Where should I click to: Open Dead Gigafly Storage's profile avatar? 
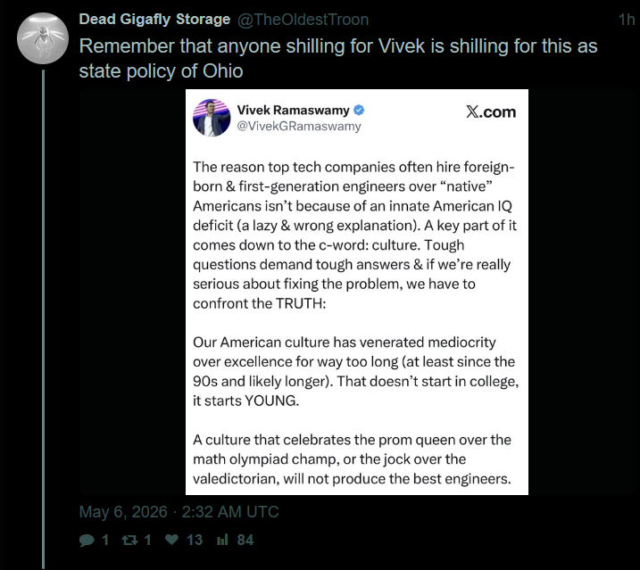tap(43, 38)
